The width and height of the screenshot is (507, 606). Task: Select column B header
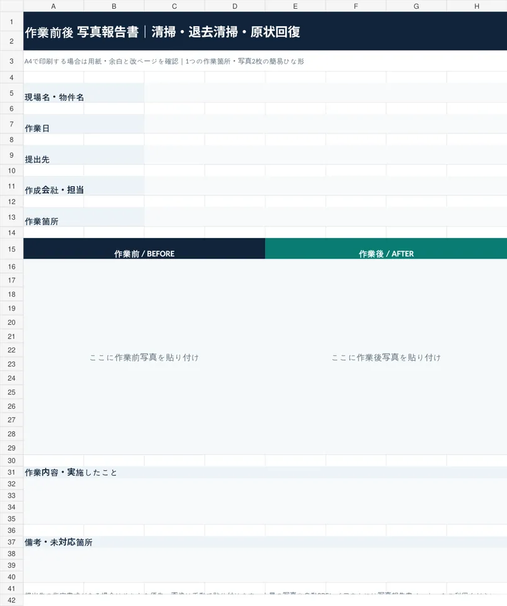click(114, 6)
